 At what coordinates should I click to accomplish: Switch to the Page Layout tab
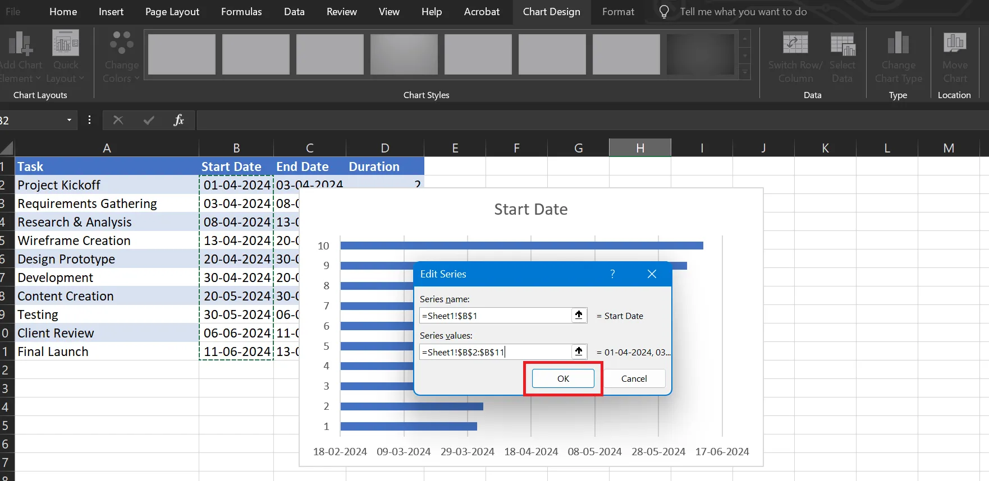(x=172, y=12)
